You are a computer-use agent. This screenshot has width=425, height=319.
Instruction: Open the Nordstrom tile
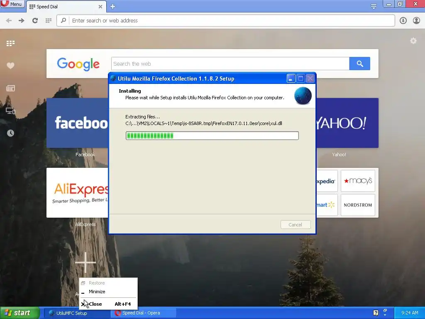(358, 205)
